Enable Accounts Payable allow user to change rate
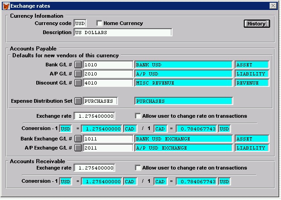 pyautogui.click(x=138, y=116)
